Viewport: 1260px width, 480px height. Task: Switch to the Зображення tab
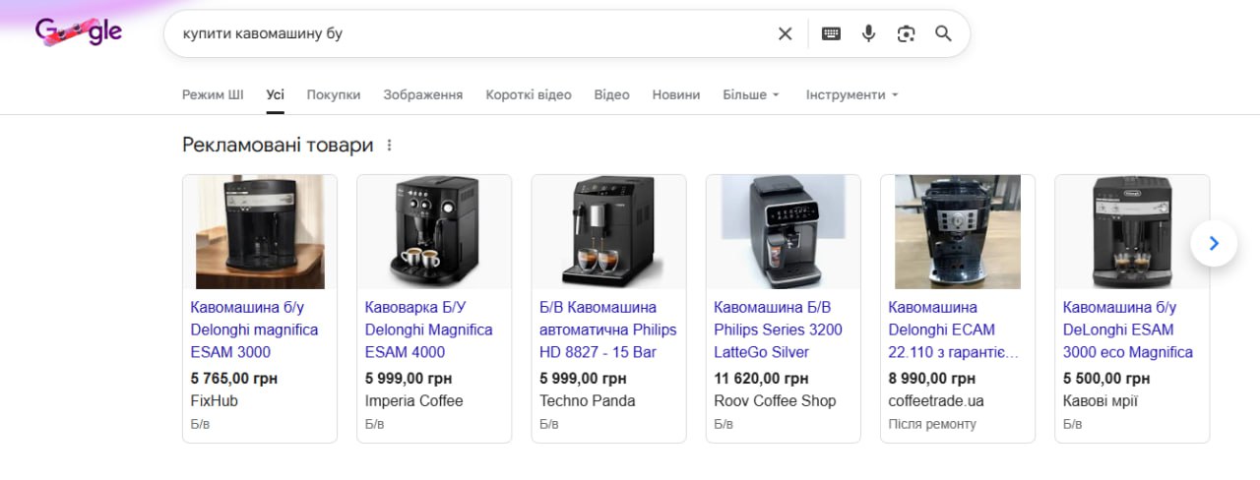tap(423, 94)
